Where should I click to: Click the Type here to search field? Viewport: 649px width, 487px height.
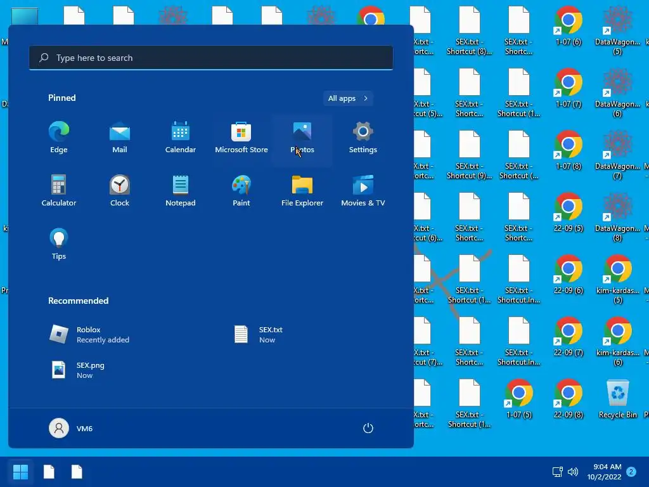tap(211, 58)
